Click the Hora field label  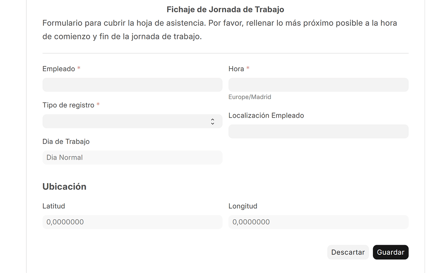pos(236,69)
